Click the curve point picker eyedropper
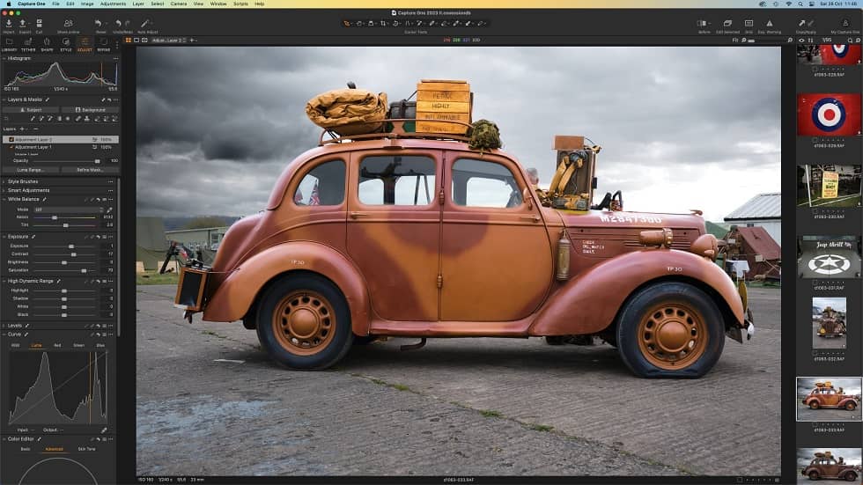 tap(104, 430)
